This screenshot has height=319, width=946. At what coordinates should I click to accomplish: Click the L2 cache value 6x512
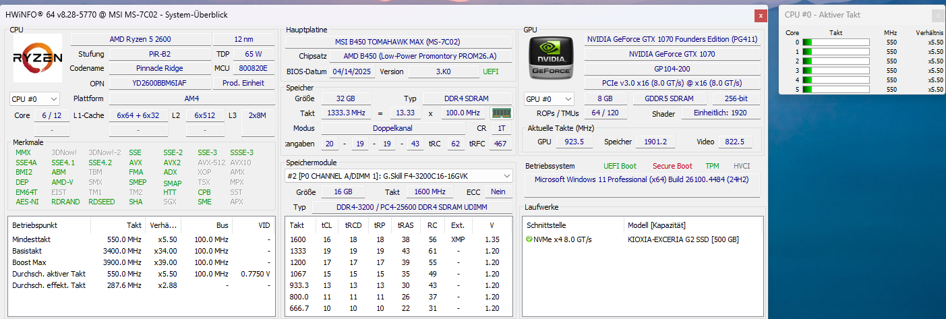[x=205, y=115]
